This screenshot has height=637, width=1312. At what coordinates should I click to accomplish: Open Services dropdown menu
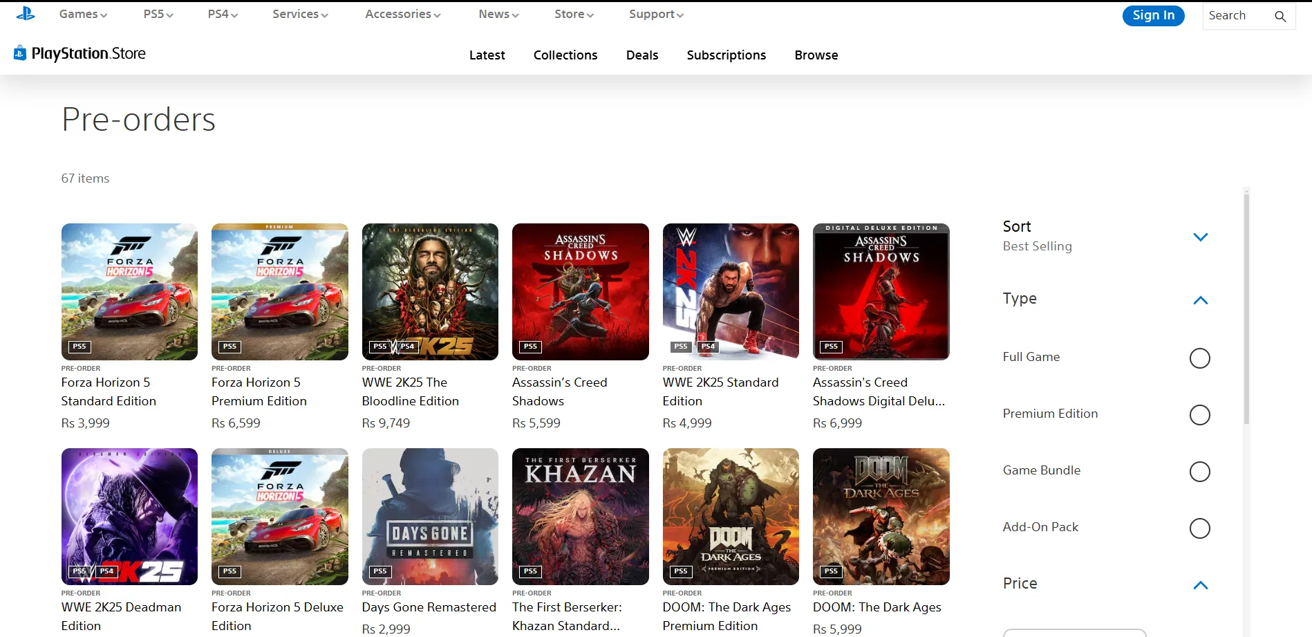point(300,14)
